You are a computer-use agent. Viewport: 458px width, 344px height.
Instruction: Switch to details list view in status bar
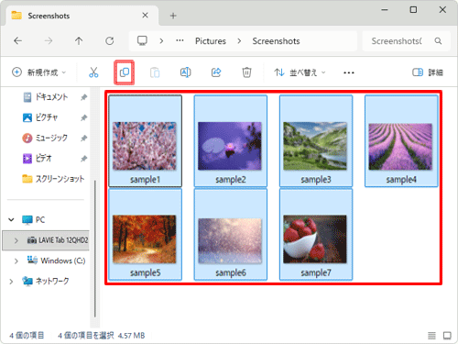[431, 336]
